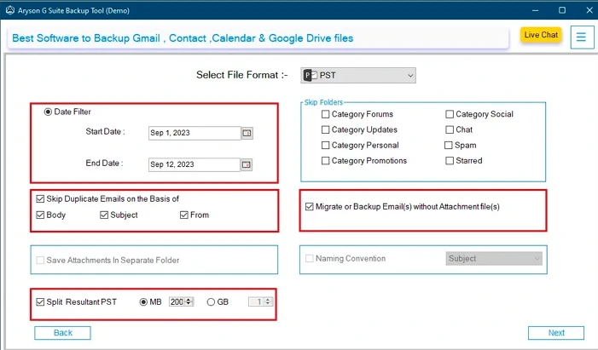
Task: Open Start Date calendar picker icon
Action: pos(247,133)
